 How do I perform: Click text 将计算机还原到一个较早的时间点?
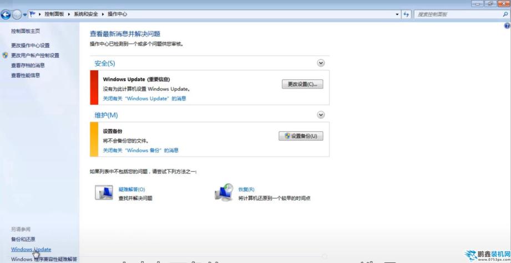click(x=274, y=198)
